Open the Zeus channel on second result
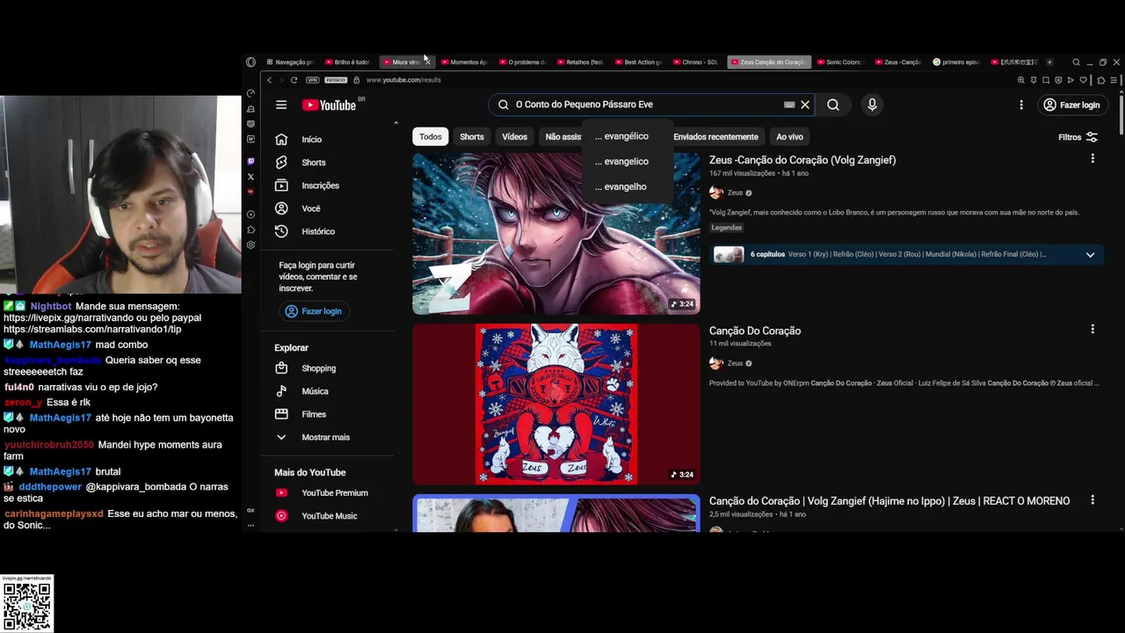Viewport: 1125px width, 633px height. pyautogui.click(x=736, y=363)
